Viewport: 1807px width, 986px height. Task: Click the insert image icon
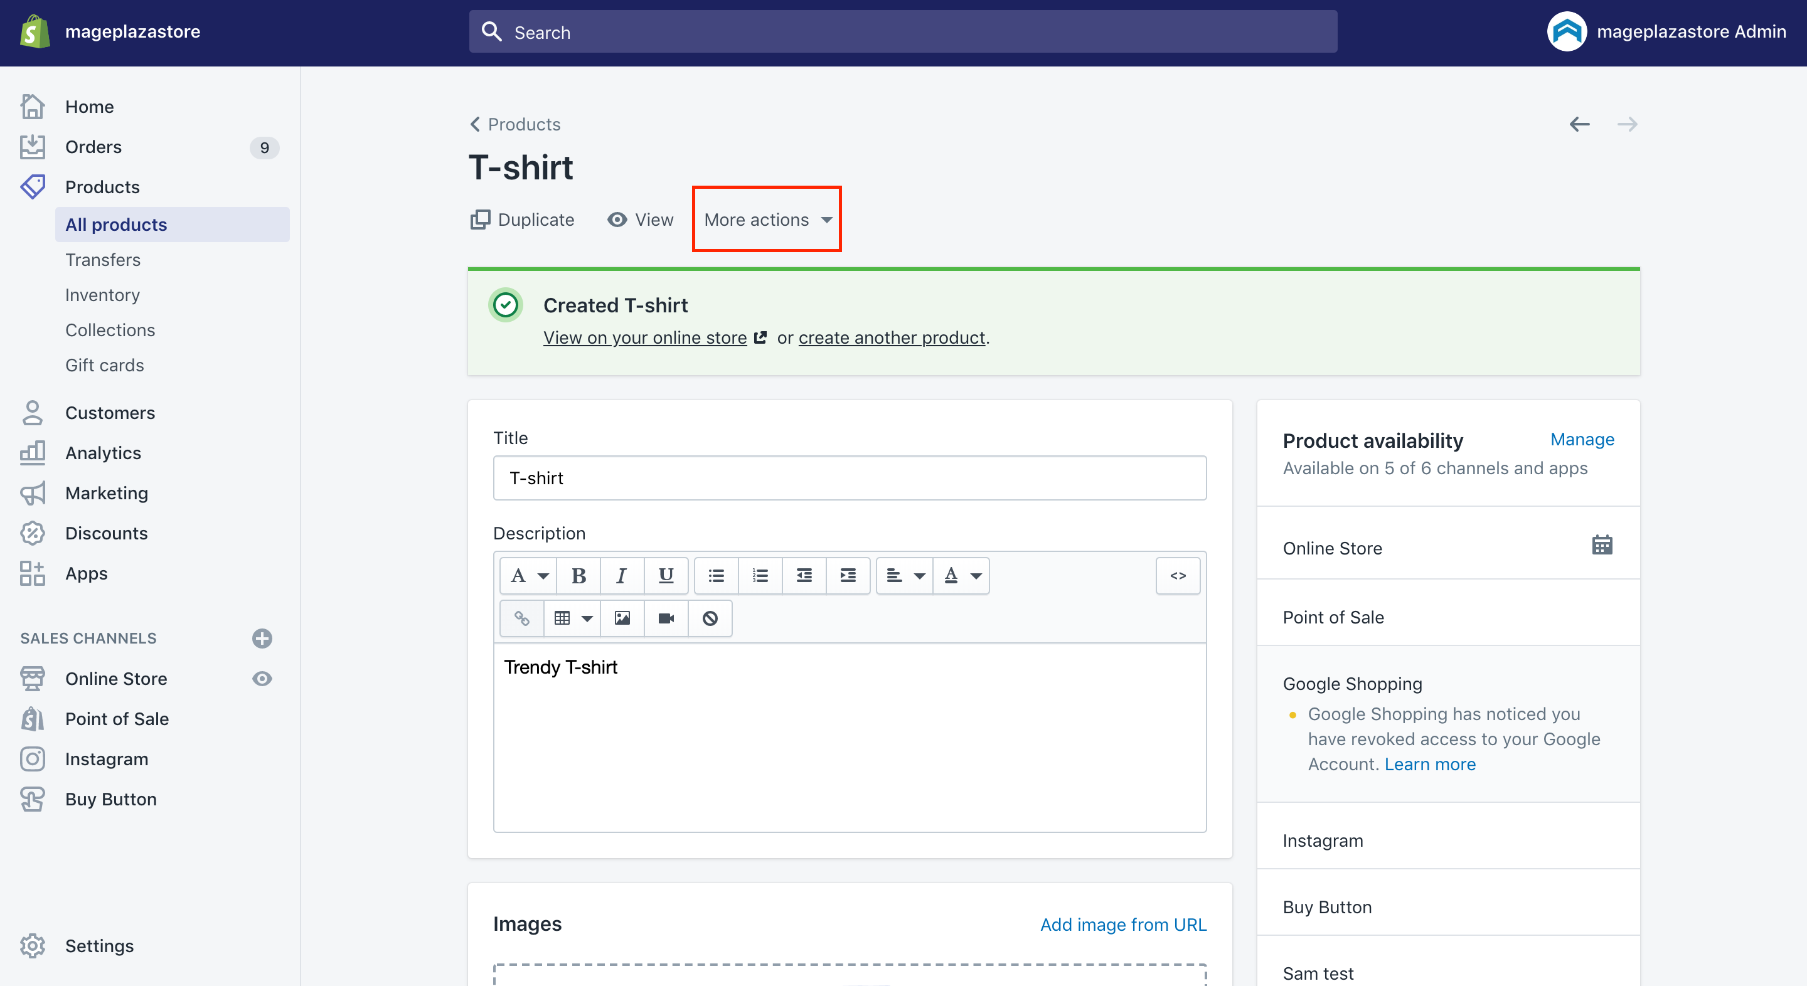point(622,618)
